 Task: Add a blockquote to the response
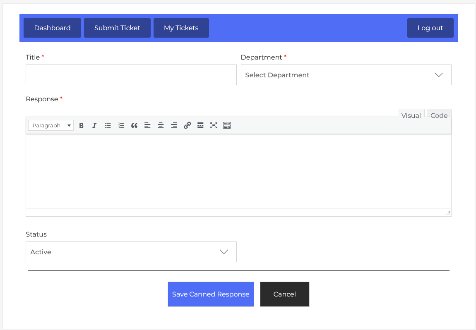click(134, 126)
